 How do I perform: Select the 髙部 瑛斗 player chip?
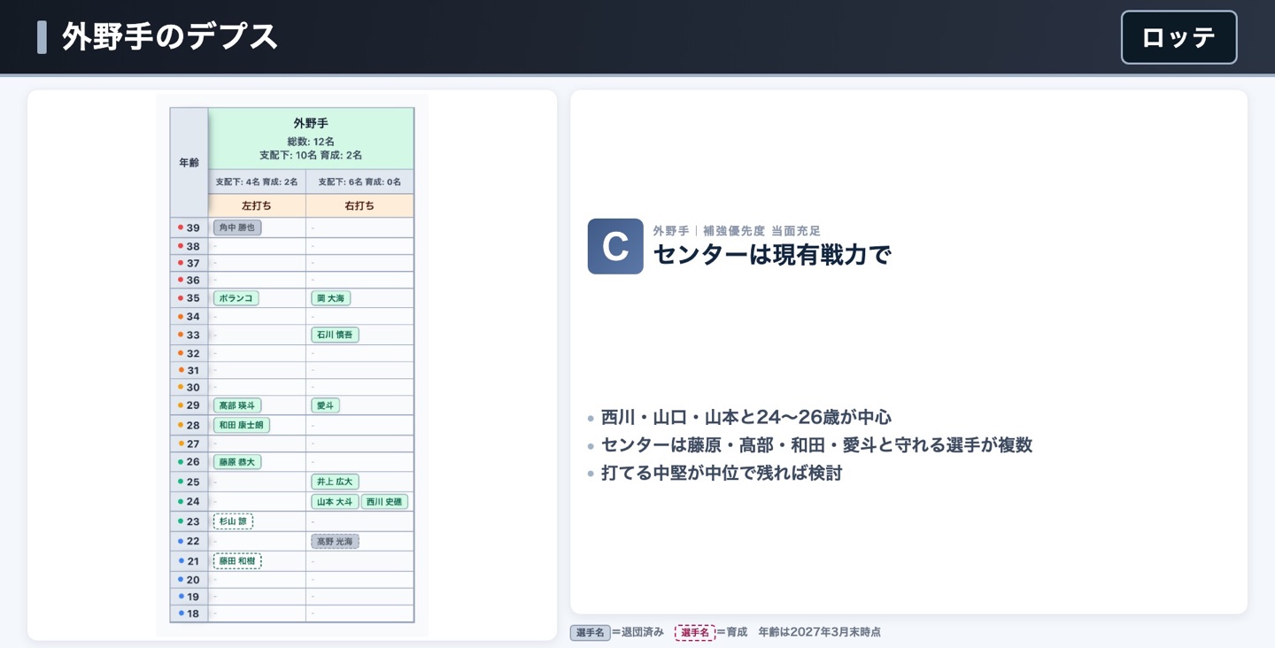tap(237, 405)
